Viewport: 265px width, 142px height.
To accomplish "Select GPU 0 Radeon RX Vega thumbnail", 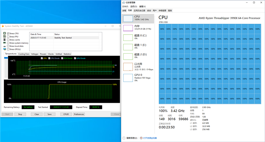I will tap(128, 78).
